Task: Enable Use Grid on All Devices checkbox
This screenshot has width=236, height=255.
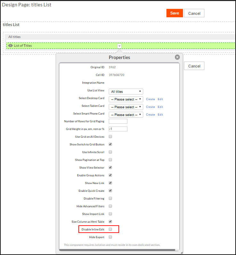Action: [x=110, y=136]
